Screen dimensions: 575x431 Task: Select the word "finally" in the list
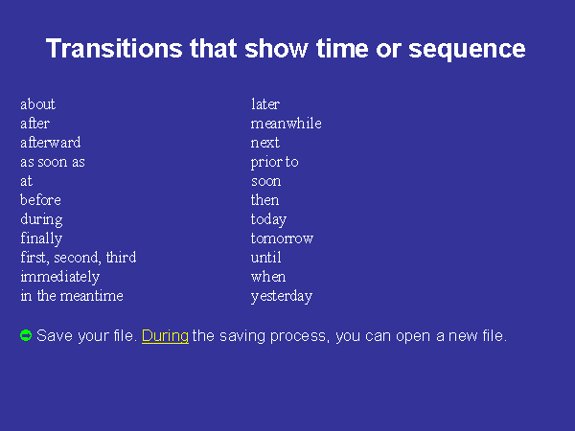click(x=41, y=238)
